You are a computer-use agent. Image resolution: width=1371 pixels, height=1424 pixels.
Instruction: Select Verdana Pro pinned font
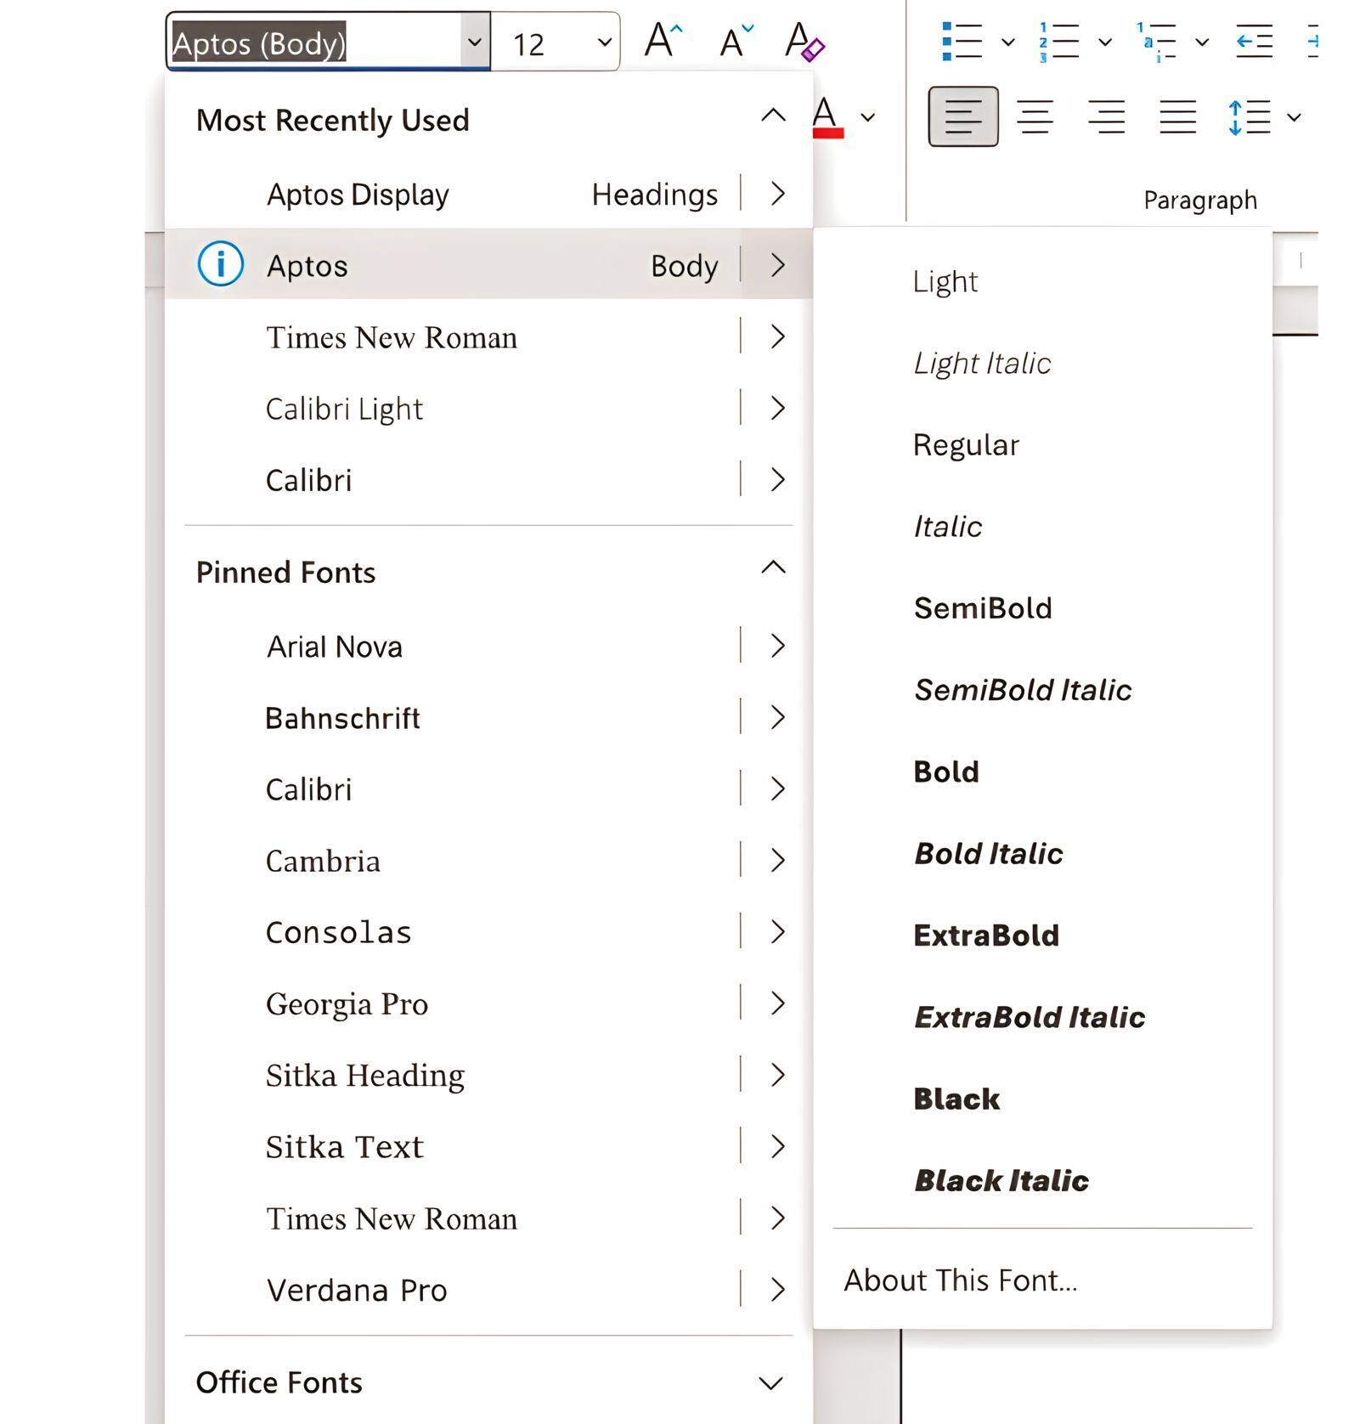tap(452, 1290)
